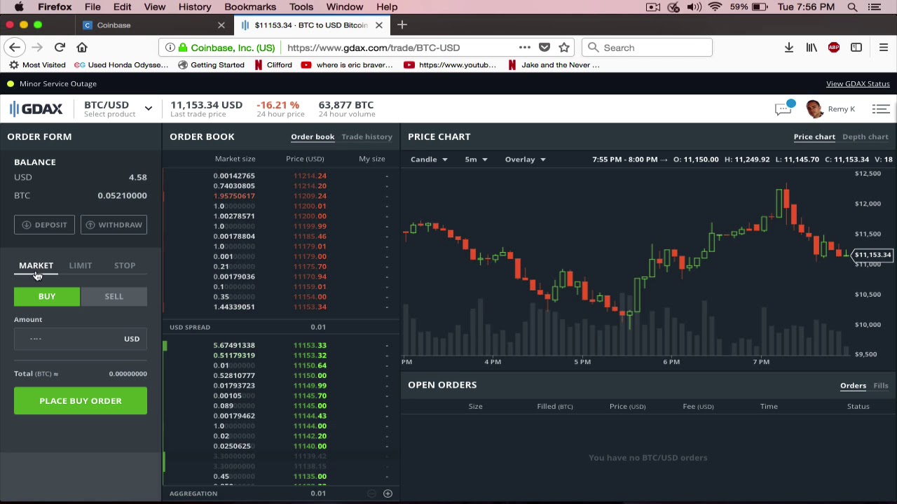Viewport: 897px width, 504px height.
Task: Open the Tools menu
Action: [301, 7]
